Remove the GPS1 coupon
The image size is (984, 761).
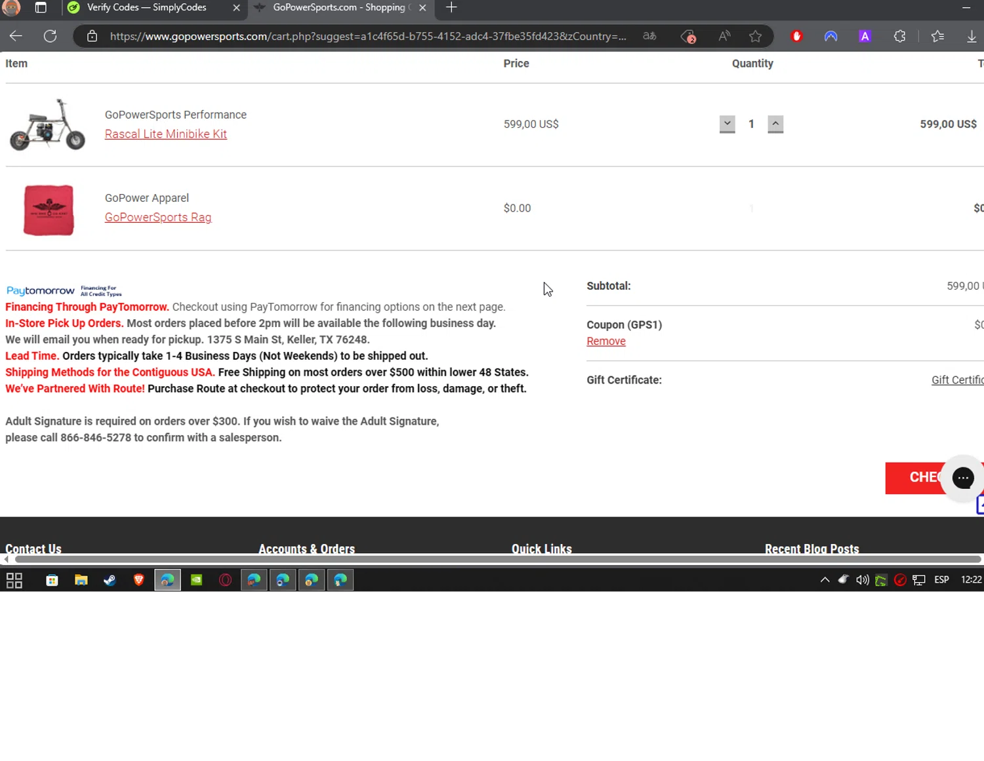pyautogui.click(x=606, y=341)
